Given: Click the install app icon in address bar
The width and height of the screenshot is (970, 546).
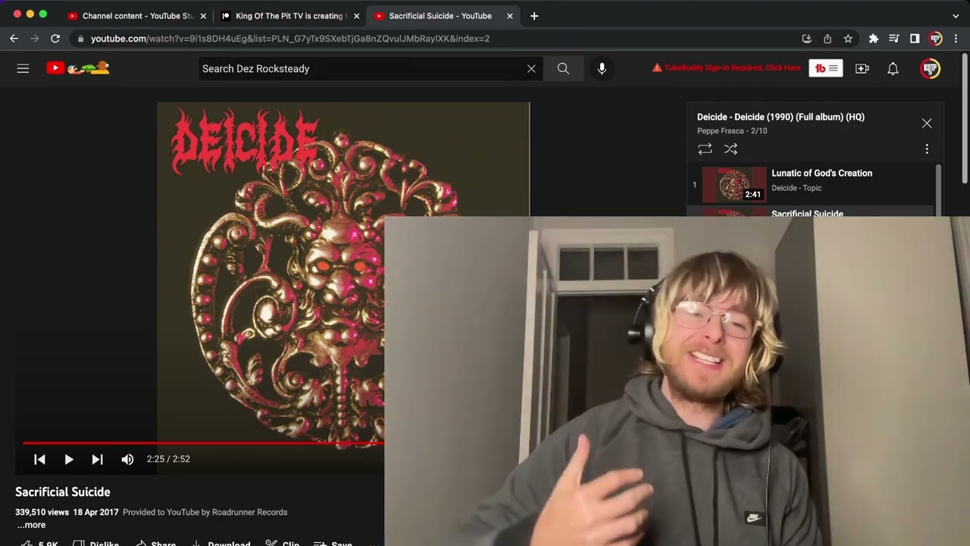Looking at the screenshot, I should (x=806, y=39).
